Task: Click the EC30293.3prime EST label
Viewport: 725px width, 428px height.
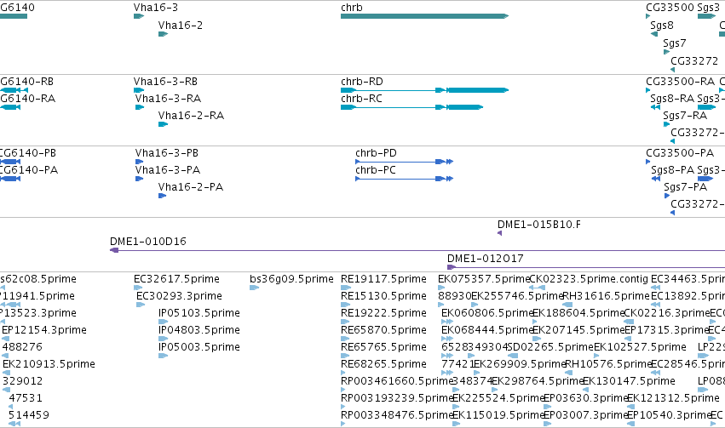Action: coord(179,296)
